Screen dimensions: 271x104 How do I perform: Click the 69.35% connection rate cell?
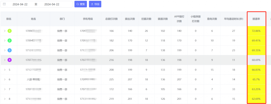256,50
